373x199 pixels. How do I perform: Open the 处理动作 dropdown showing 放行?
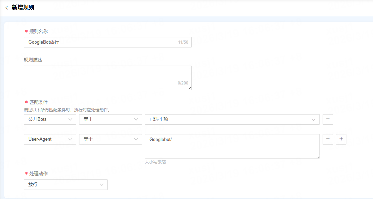click(x=66, y=184)
